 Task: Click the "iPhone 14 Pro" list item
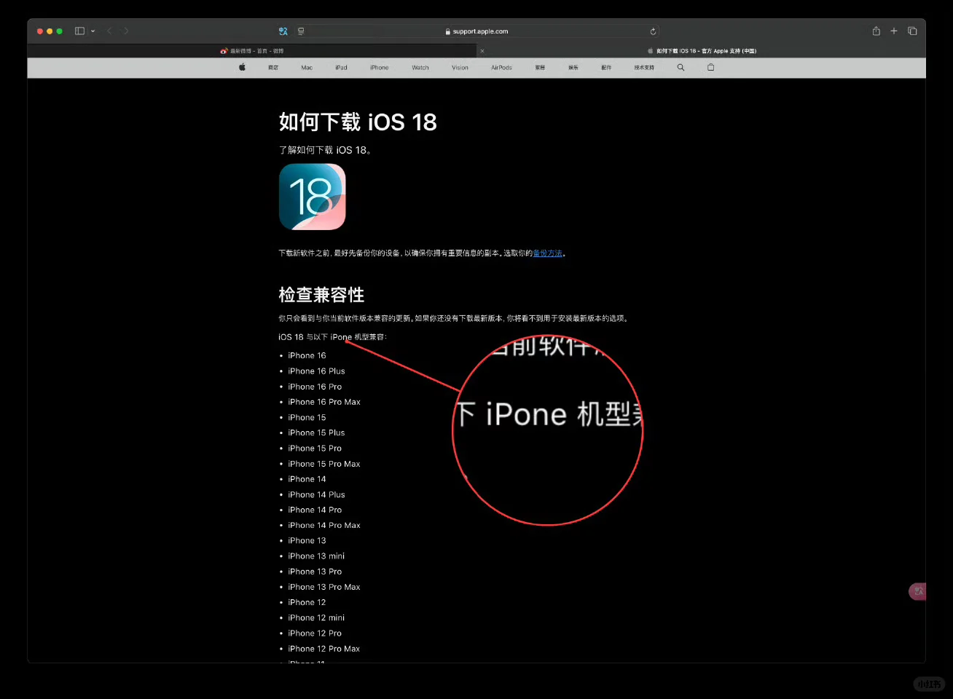coord(315,510)
